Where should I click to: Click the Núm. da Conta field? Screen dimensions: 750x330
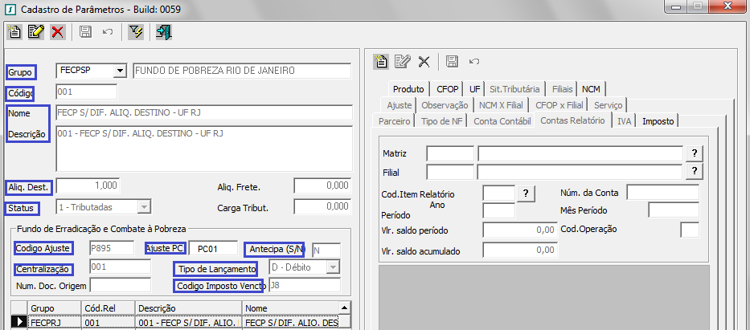(663, 193)
